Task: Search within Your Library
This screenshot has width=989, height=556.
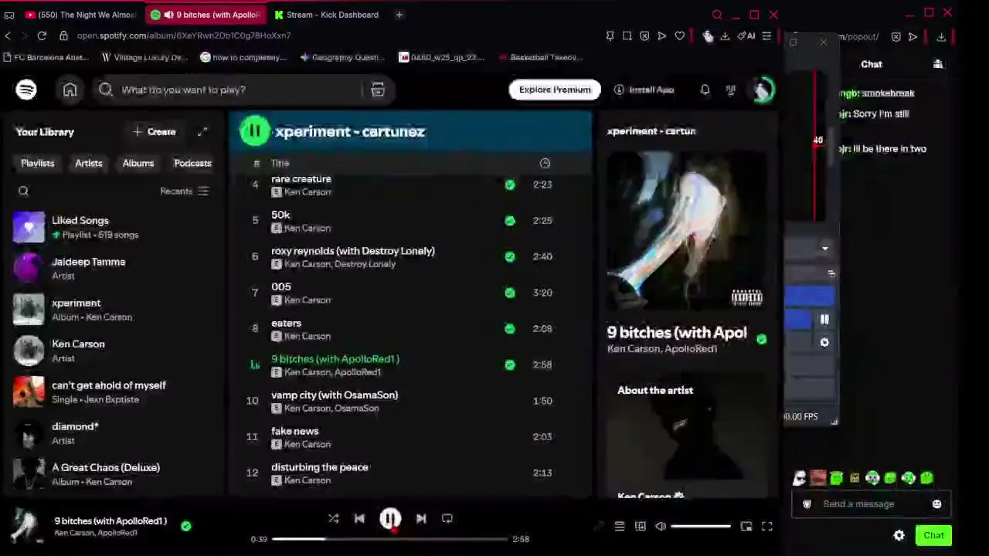Action: pos(23,191)
